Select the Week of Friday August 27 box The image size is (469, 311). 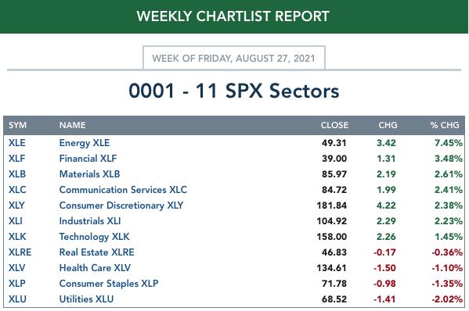234,58
